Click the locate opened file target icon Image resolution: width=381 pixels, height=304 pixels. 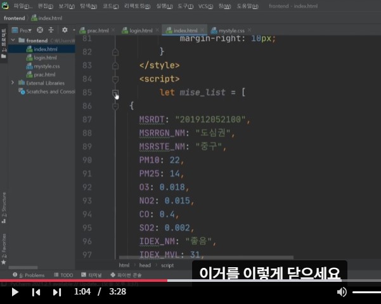[40, 30]
